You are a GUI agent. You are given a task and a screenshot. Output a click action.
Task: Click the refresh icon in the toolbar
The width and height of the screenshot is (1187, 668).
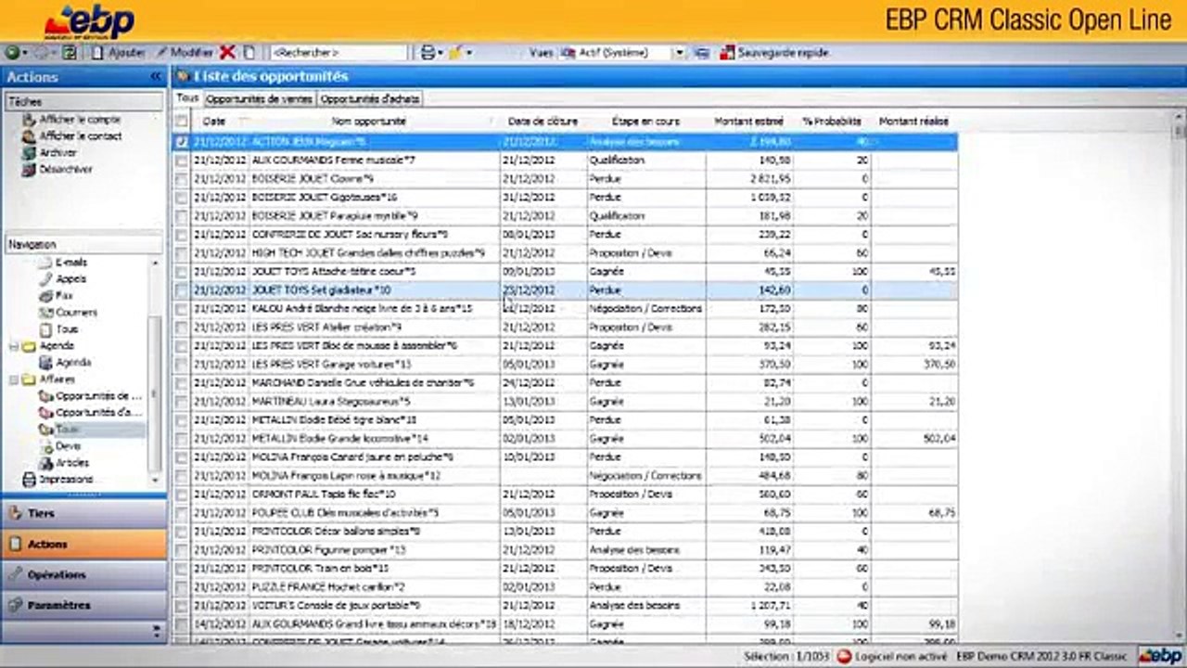tap(70, 53)
